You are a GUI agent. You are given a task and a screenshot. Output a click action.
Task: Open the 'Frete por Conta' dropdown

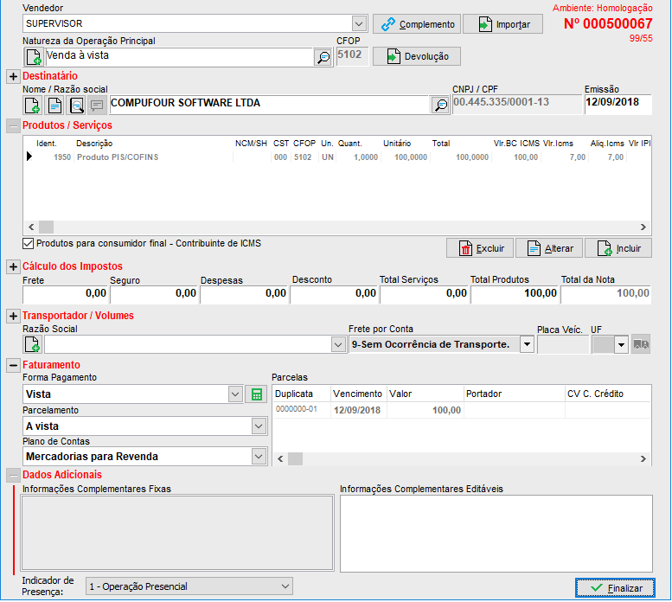527,344
